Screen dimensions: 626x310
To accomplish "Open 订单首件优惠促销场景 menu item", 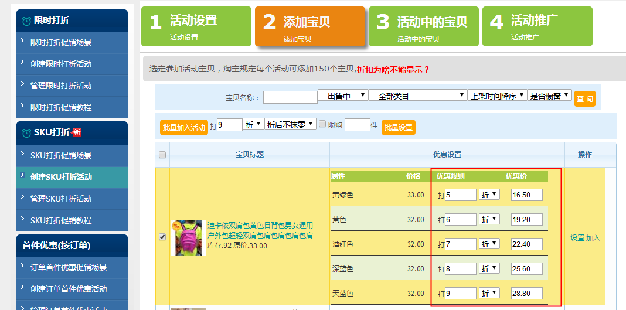I will coord(72,267).
